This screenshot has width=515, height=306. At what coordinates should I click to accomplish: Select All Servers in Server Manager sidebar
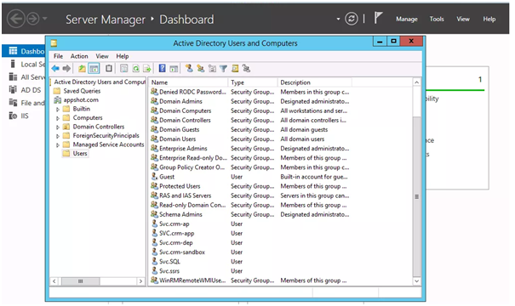pyautogui.click(x=27, y=77)
